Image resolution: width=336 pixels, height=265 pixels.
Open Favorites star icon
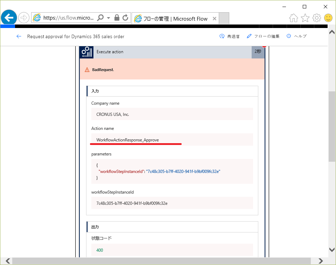[x=305, y=18]
